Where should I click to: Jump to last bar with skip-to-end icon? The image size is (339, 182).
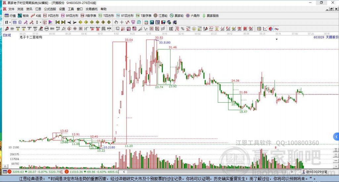tap(63, 22)
